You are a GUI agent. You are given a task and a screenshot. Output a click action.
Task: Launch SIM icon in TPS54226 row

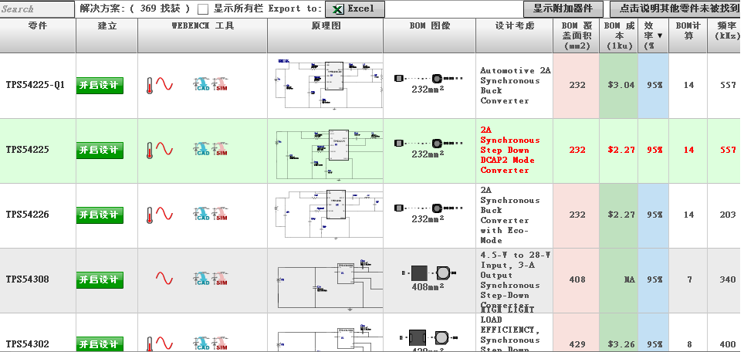pos(220,215)
